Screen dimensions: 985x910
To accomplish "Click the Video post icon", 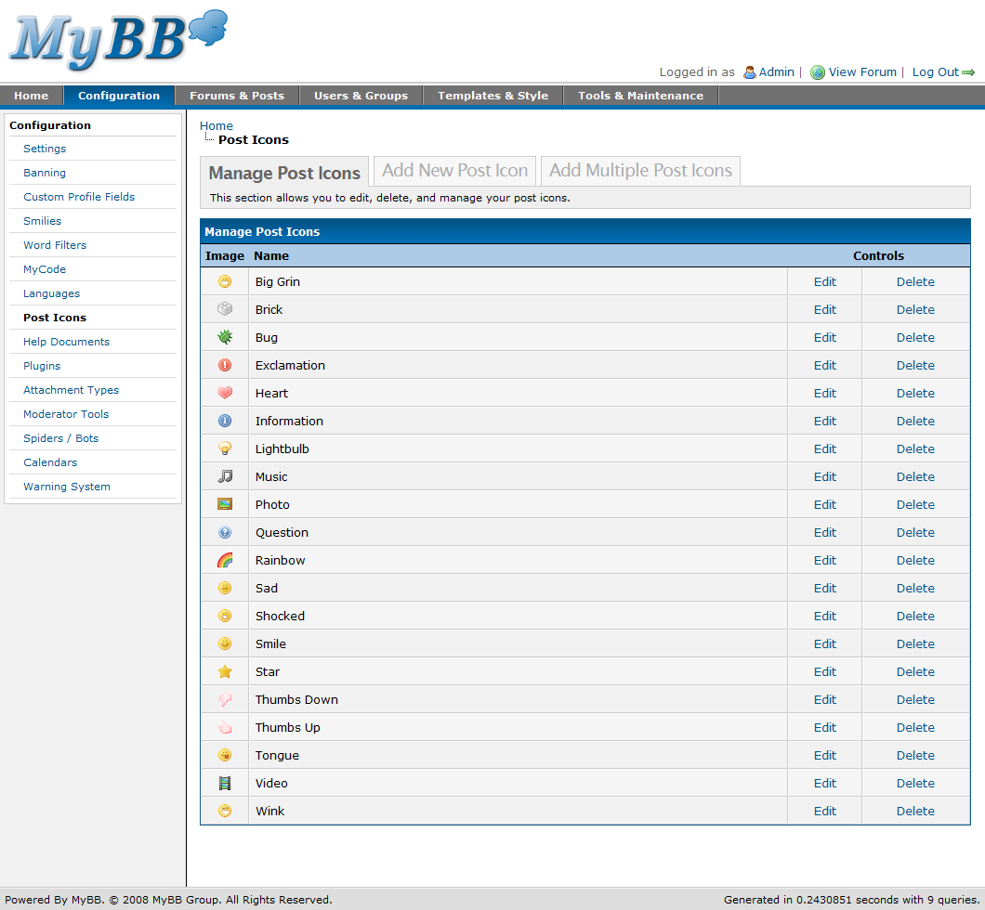I will pyautogui.click(x=224, y=783).
